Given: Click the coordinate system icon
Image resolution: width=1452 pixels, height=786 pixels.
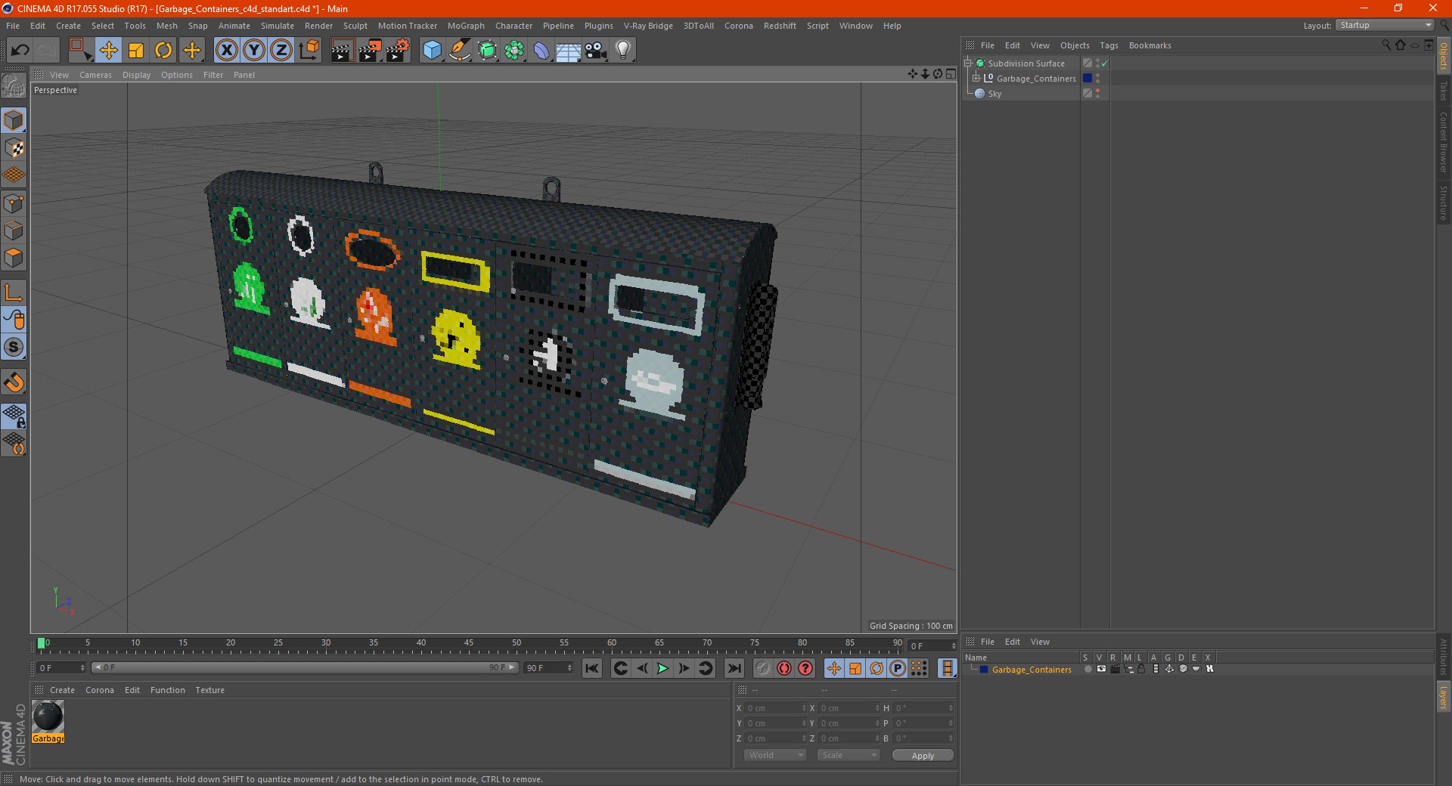Looking at the screenshot, I should click(x=309, y=51).
